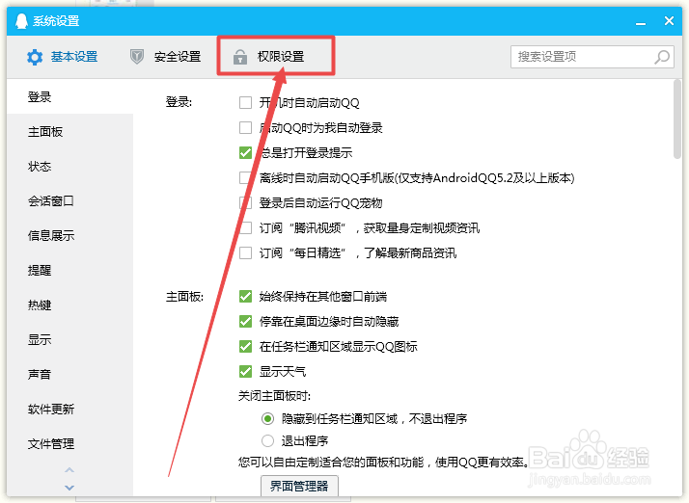Open the 界面管理器 button
Viewport: 689px width, 503px height.
point(299,486)
